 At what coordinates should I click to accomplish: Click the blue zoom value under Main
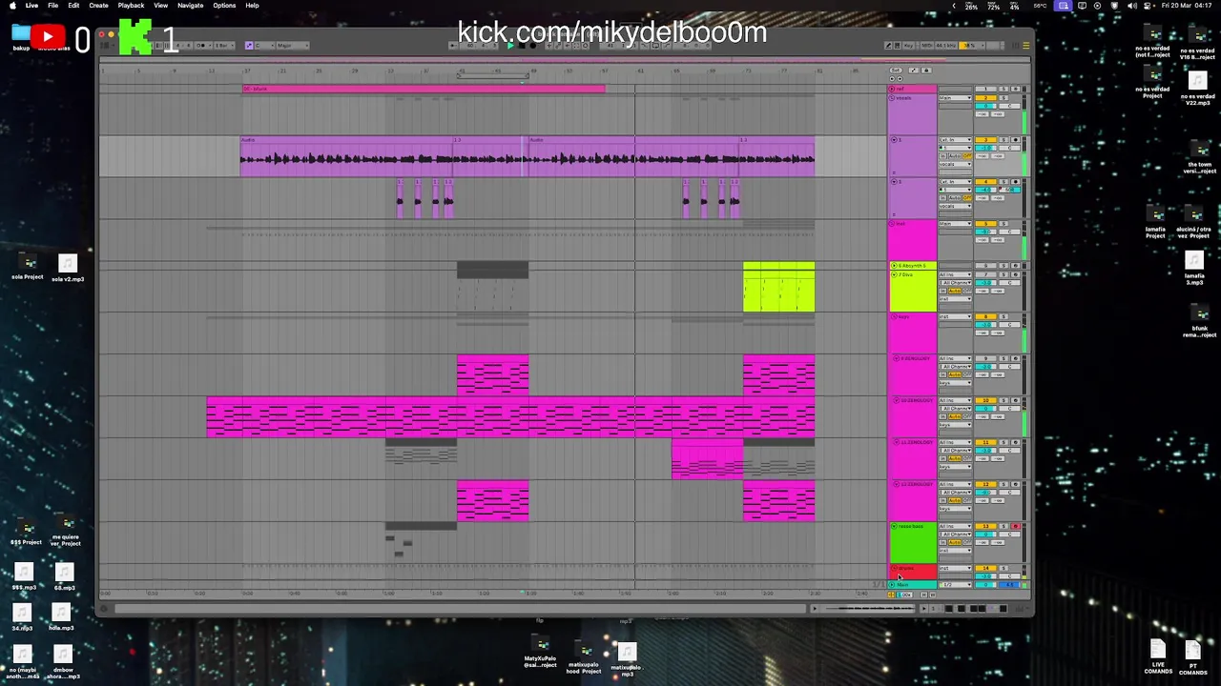(x=905, y=595)
